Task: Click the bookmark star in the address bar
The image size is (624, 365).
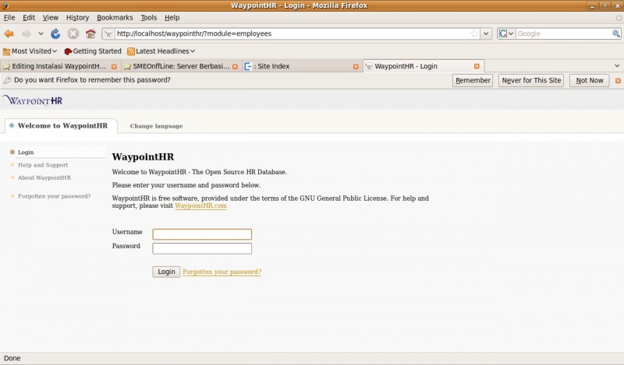Action: [x=474, y=33]
